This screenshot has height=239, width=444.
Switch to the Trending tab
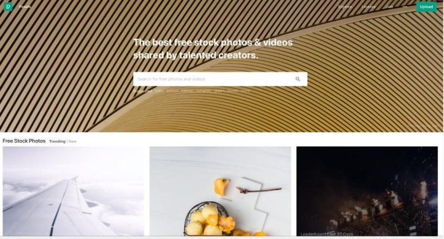(57, 142)
